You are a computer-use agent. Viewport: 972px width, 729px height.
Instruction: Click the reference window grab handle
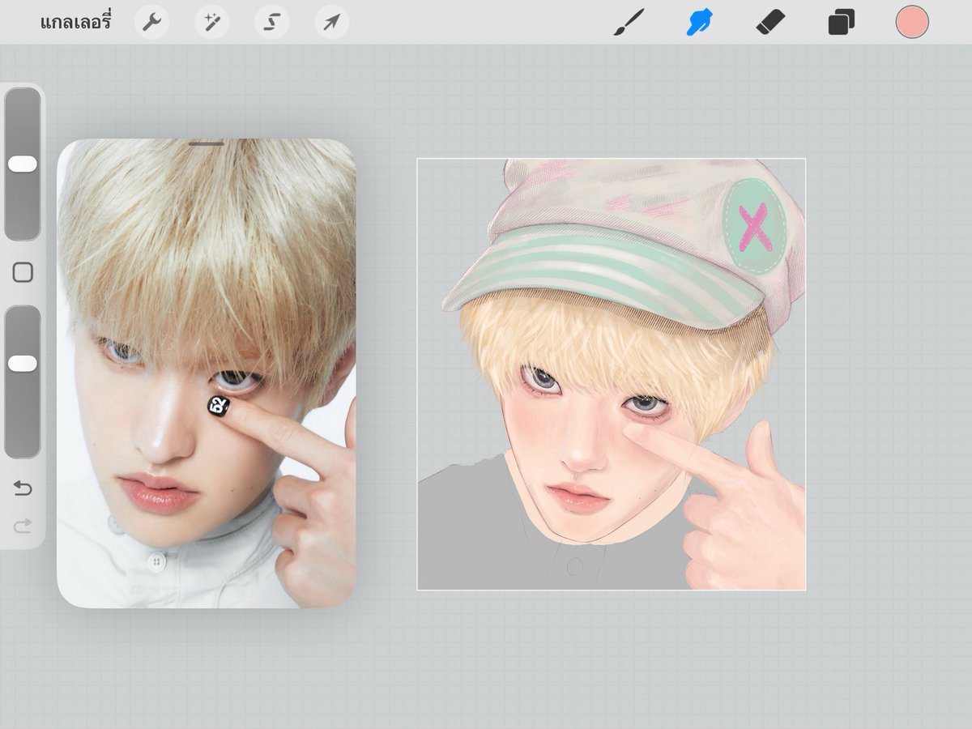pos(207,144)
